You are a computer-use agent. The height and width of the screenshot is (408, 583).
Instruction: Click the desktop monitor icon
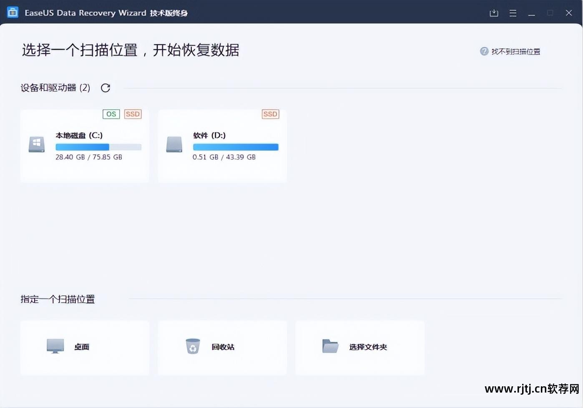55,346
